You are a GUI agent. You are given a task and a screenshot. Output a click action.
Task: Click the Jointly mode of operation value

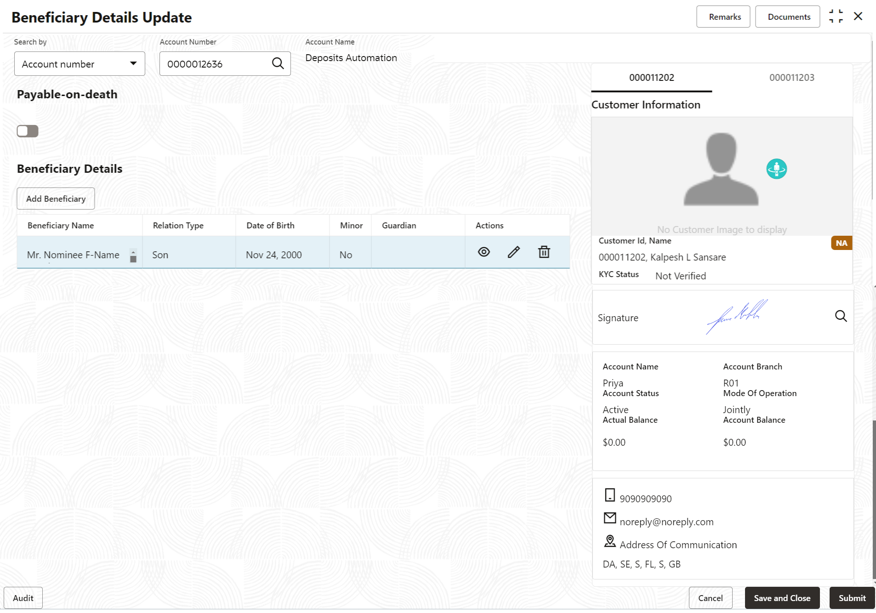coord(736,410)
